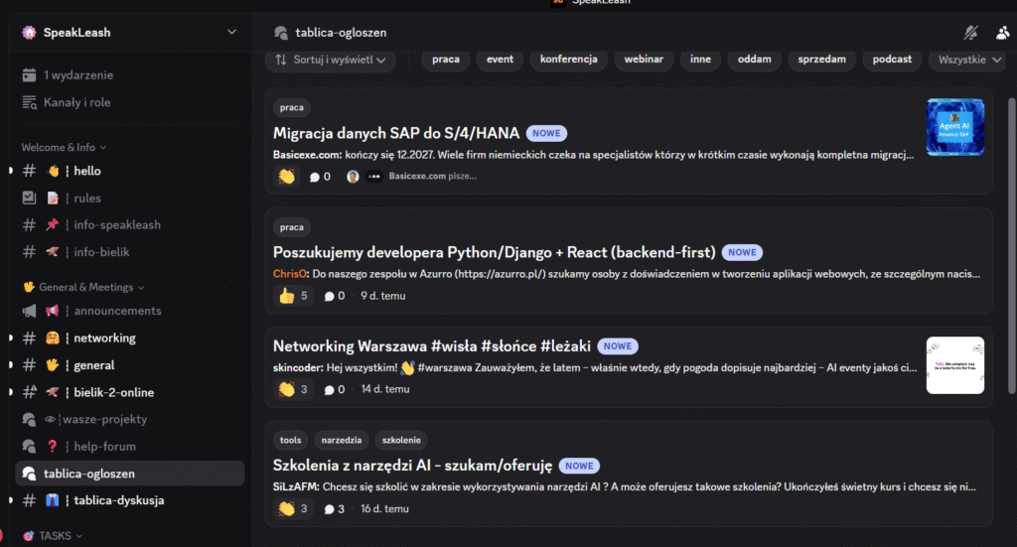Filter posts by webinar tag
Image resolution: width=1017 pixels, height=547 pixels.
tap(644, 59)
